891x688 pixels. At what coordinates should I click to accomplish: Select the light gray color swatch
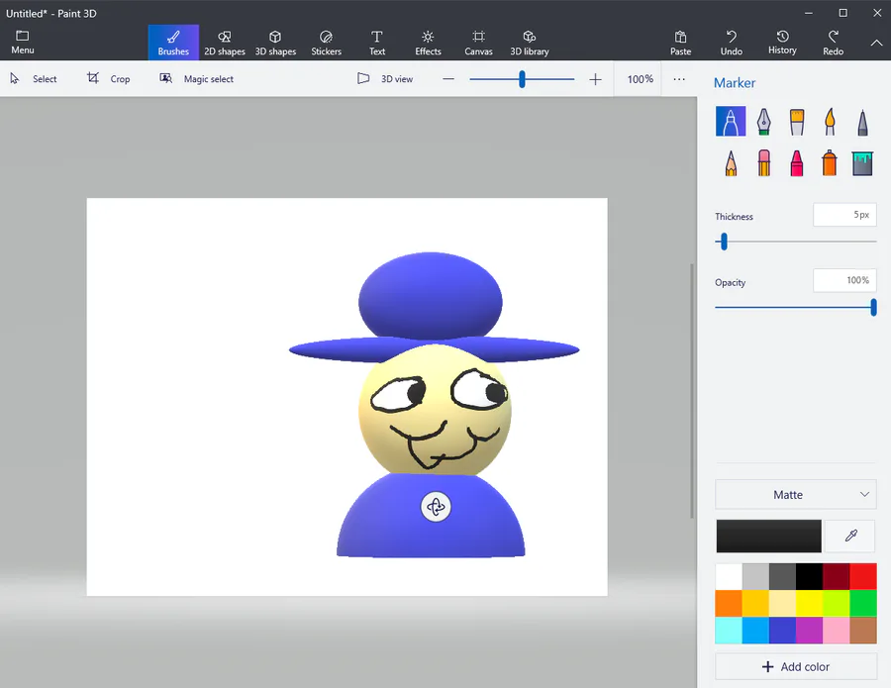(755, 577)
